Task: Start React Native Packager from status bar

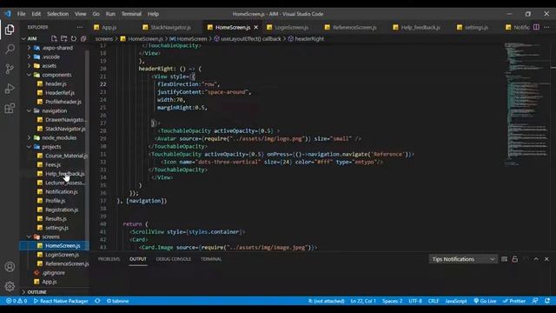Action: click(61, 301)
